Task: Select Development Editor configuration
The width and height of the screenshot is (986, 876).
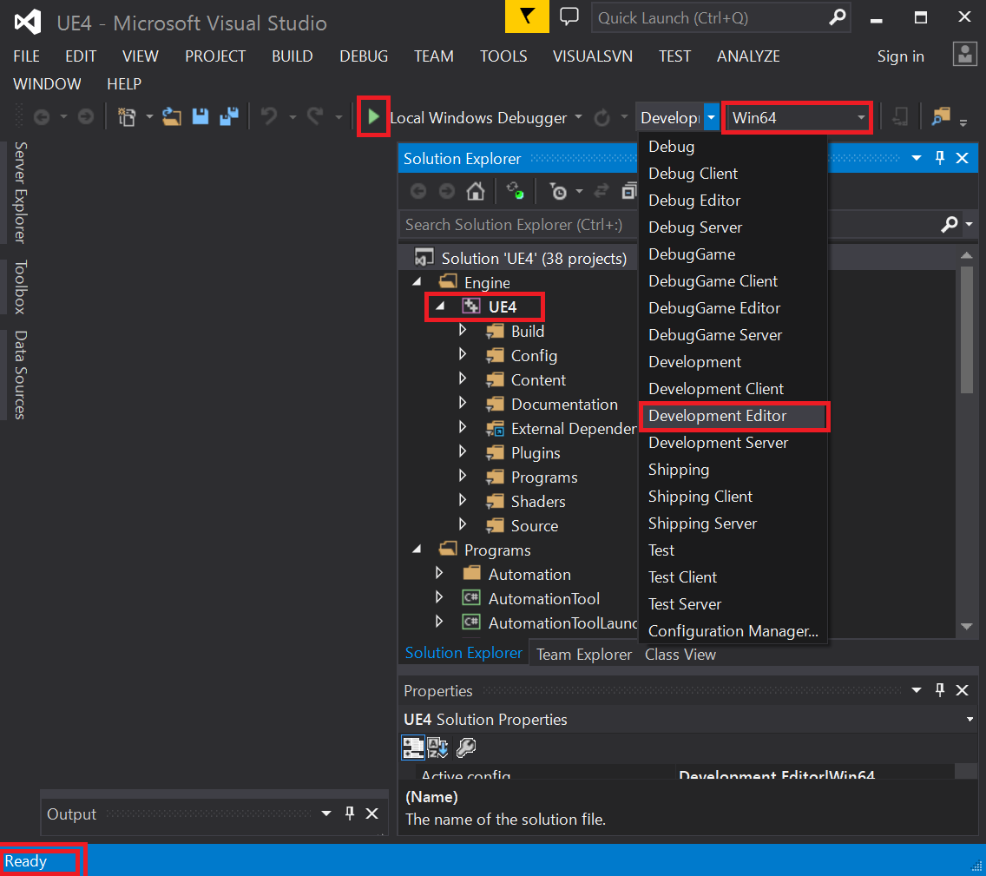Action: pos(733,416)
